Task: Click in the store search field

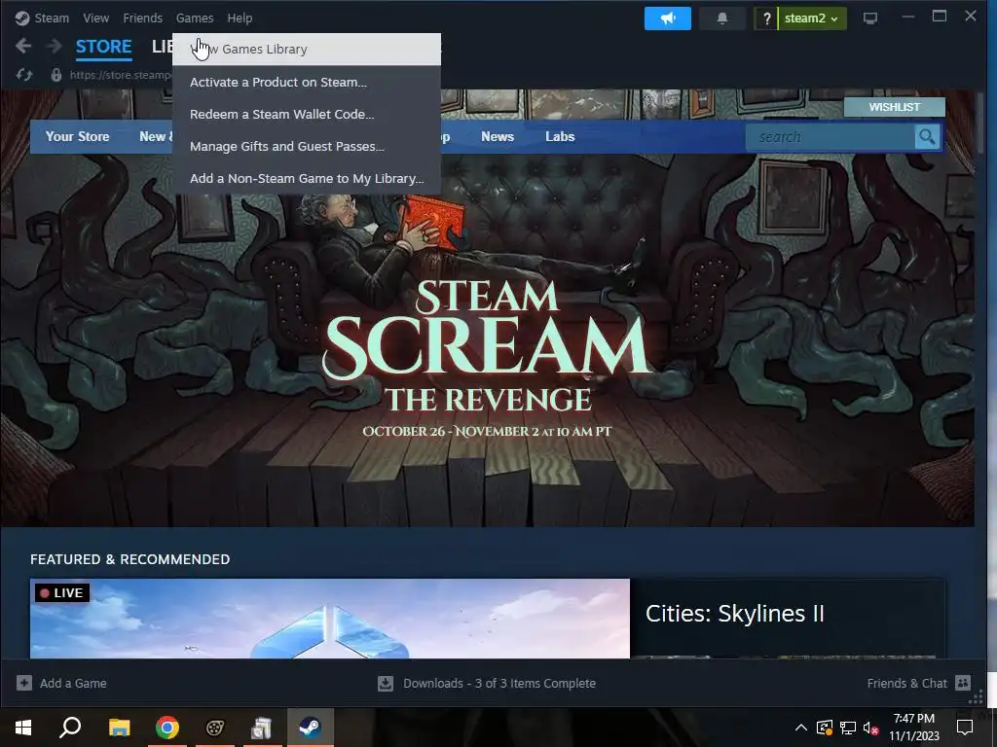Action: coord(831,136)
